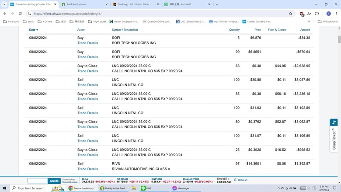
Task: Open the Flight jacket bookmark folder
Action: pyautogui.click(x=97, y=21)
